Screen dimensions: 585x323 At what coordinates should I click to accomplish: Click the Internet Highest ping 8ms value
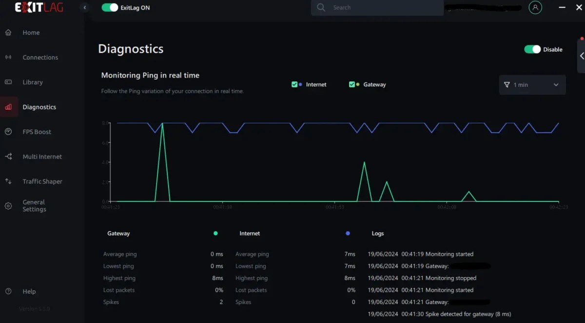click(350, 278)
